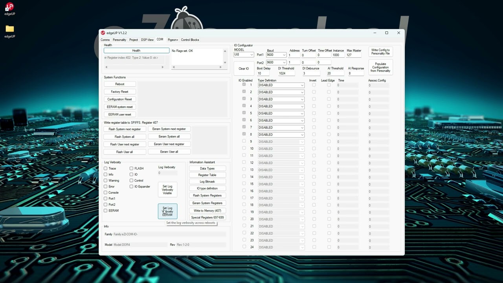
Task: Click the Instance field showing 1000
Action: click(338, 55)
